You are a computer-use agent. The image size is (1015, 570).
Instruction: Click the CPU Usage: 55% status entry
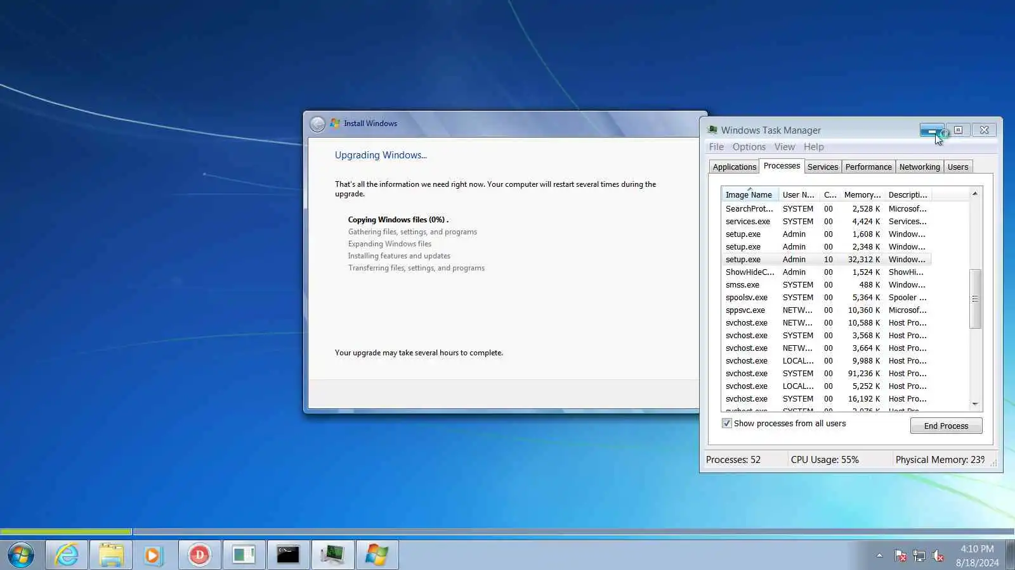click(x=825, y=460)
